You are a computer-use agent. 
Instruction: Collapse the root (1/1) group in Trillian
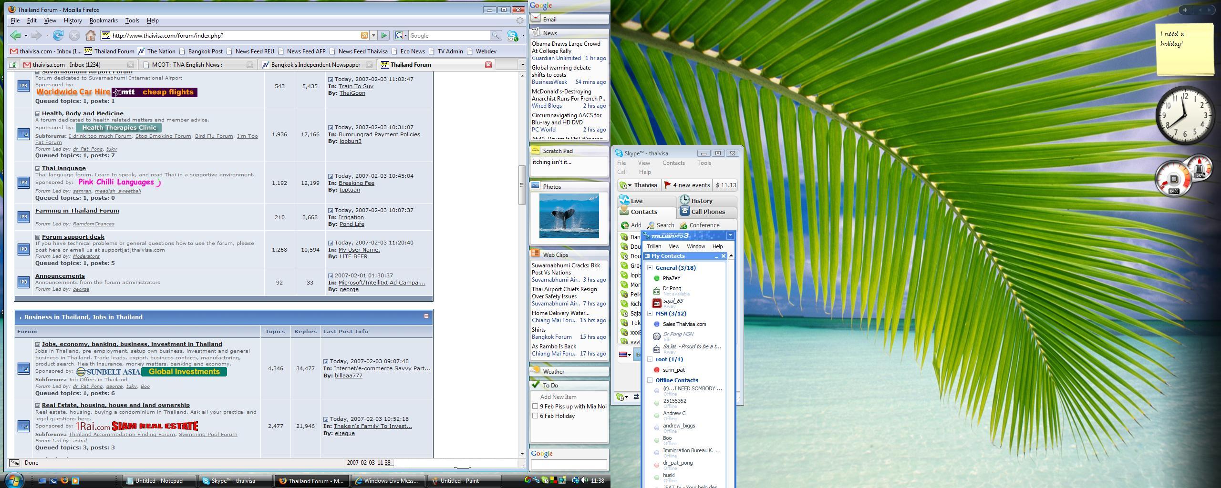[650, 359]
